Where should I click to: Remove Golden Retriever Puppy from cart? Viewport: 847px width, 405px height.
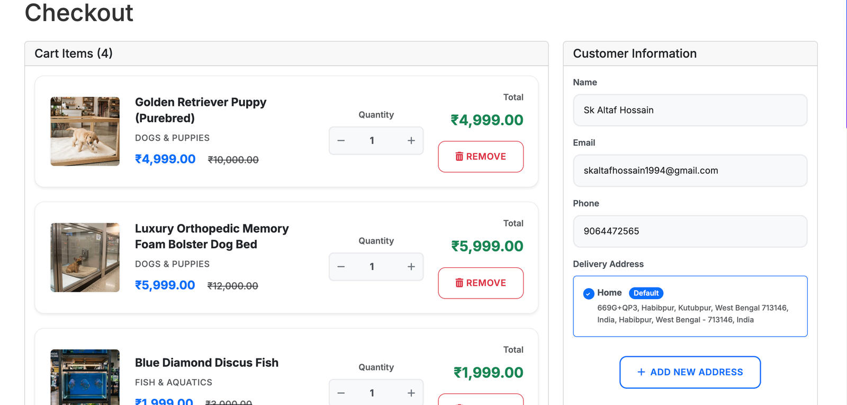tap(481, 157)
